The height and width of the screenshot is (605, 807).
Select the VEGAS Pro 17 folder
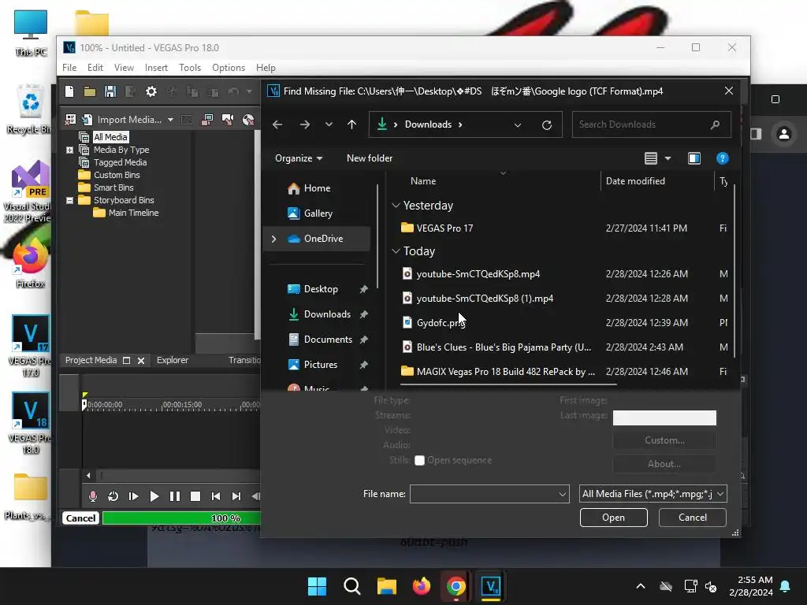pos(444,228)
